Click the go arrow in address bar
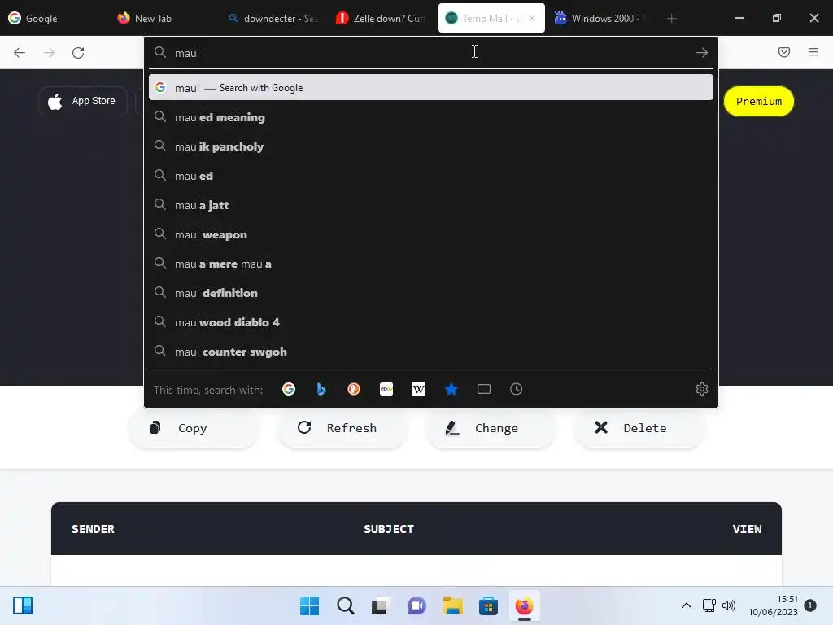The image size is (833, 625). pyautogui.click(x=702, y=52)
